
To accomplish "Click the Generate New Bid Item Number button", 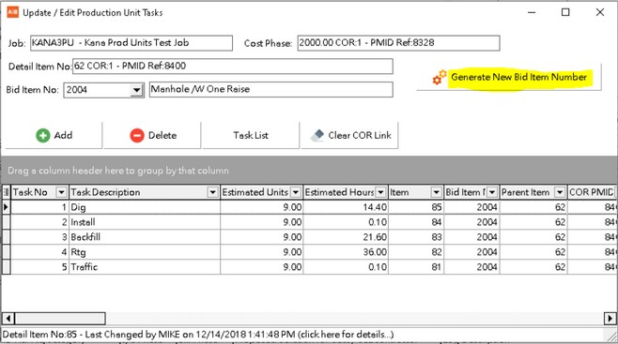I will tap(509, 78).
